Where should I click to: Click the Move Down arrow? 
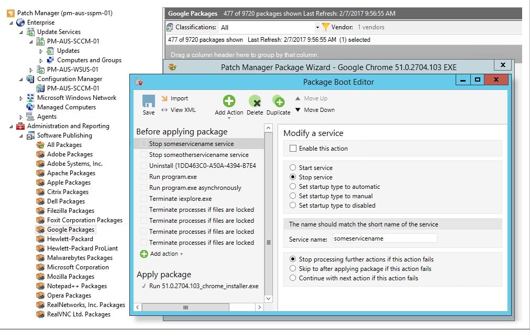[298, 110]
